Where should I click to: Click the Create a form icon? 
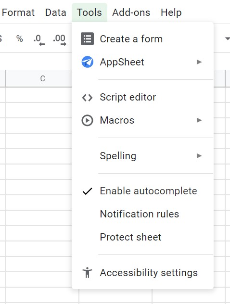click(x=87, y=39)
